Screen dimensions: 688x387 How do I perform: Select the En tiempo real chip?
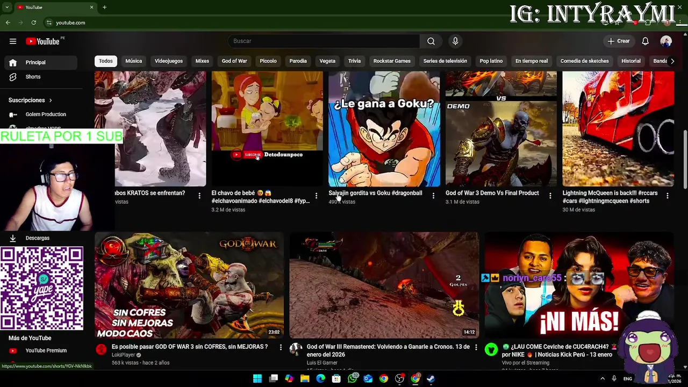tap(532, 61)
